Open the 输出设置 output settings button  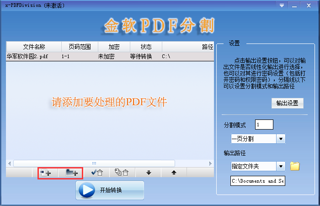tap(288, 103)
